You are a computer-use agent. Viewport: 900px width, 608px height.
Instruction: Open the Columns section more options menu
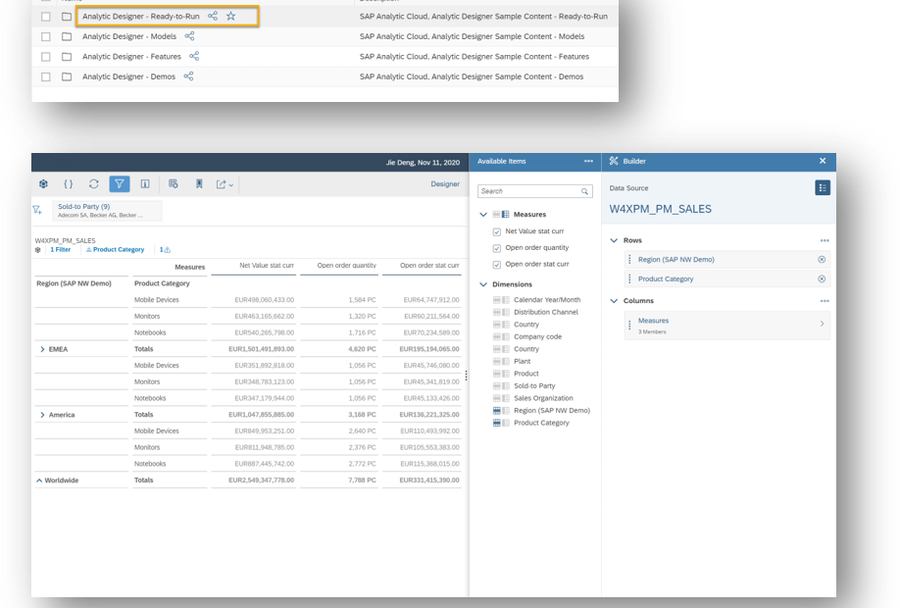[825, 301]
